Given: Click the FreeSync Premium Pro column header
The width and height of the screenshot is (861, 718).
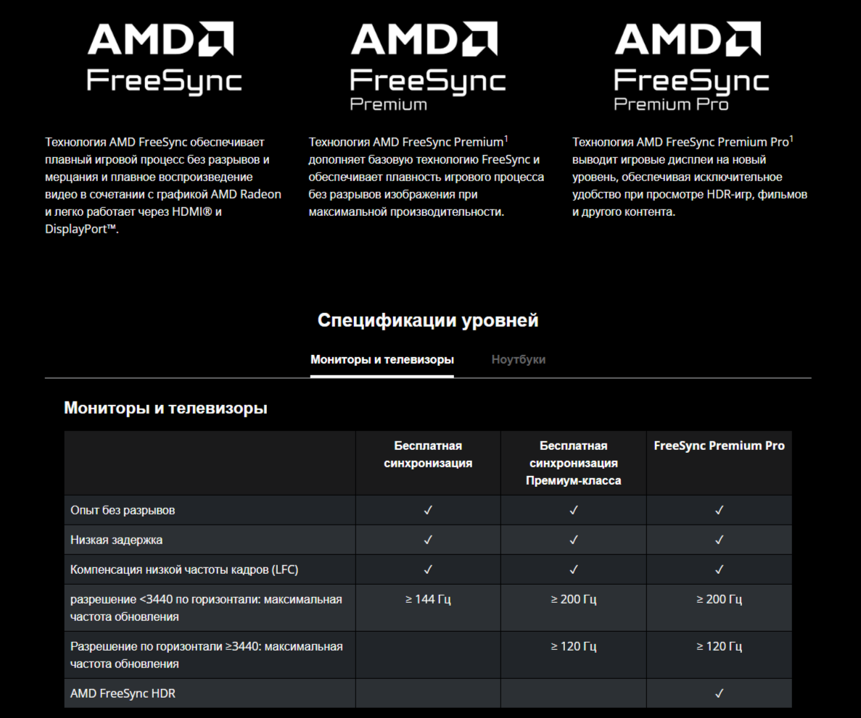Looking at the screenshot, I should pos(719,446).
